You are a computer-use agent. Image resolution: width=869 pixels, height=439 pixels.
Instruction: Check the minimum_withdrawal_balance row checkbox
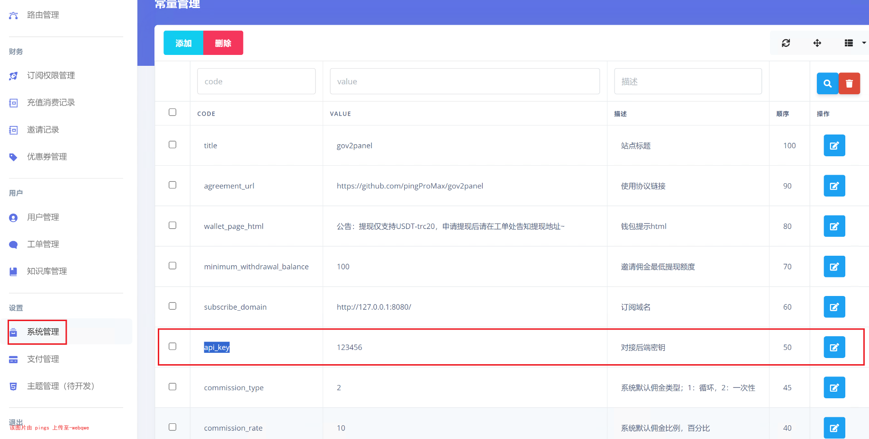[x=172, y=266]
